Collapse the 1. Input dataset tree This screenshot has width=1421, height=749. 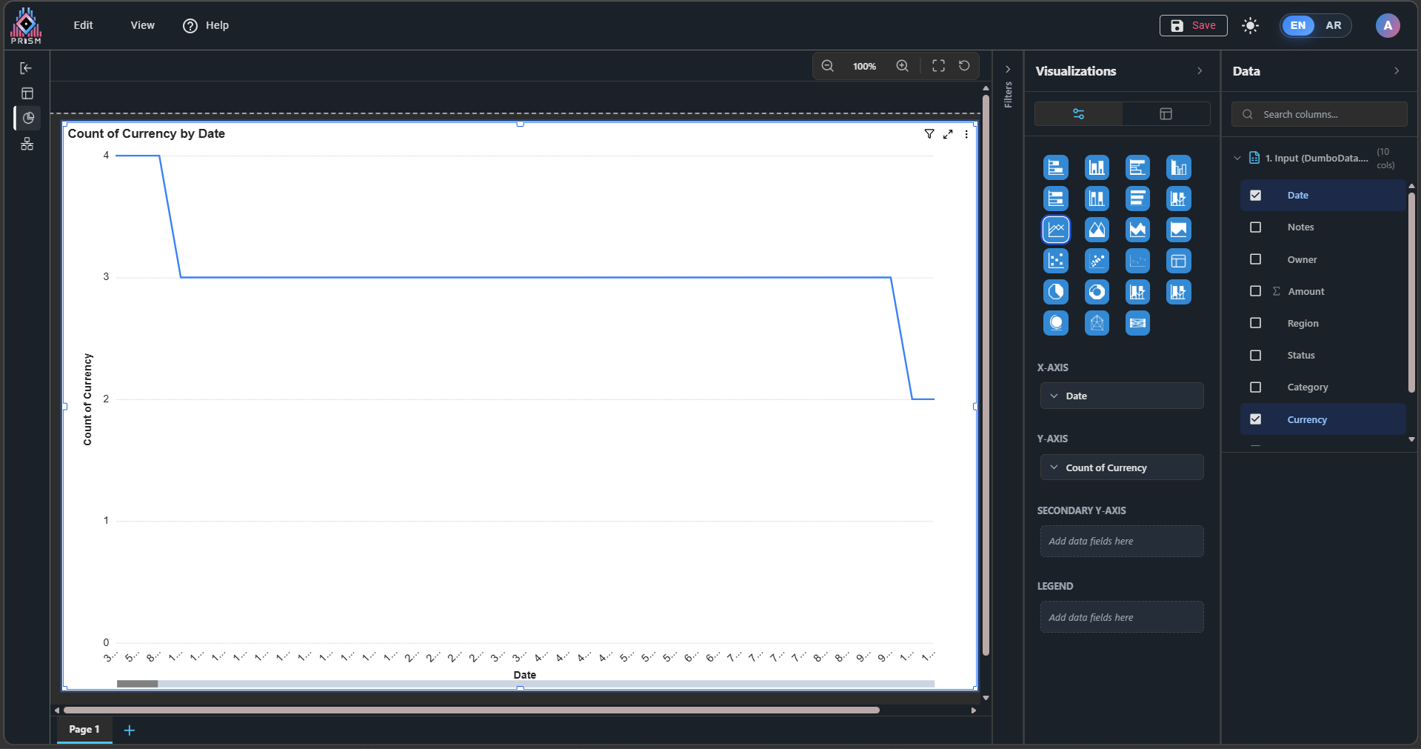(1237, 158)
